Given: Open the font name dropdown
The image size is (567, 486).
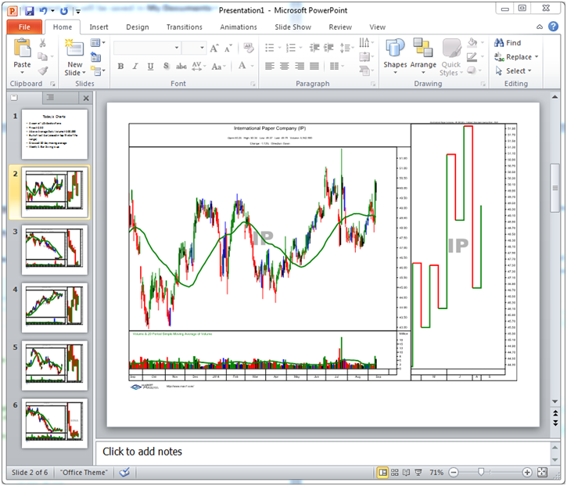Looking at the screenshot, I should click(x=177, y=48).
